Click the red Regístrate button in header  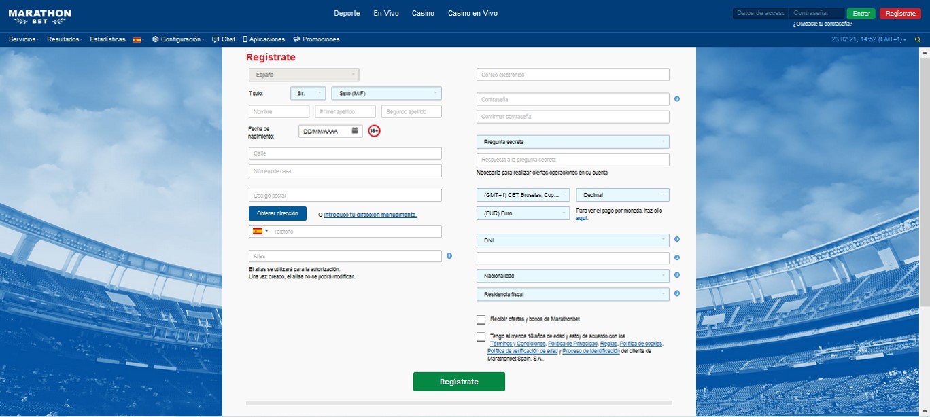(x=900, y=14)
